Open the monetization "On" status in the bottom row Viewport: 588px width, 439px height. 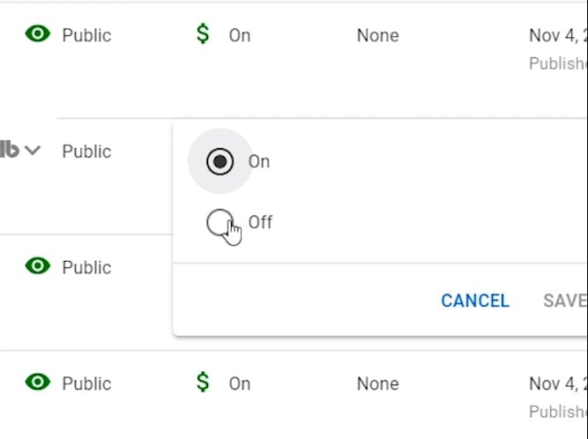point(240,383)
